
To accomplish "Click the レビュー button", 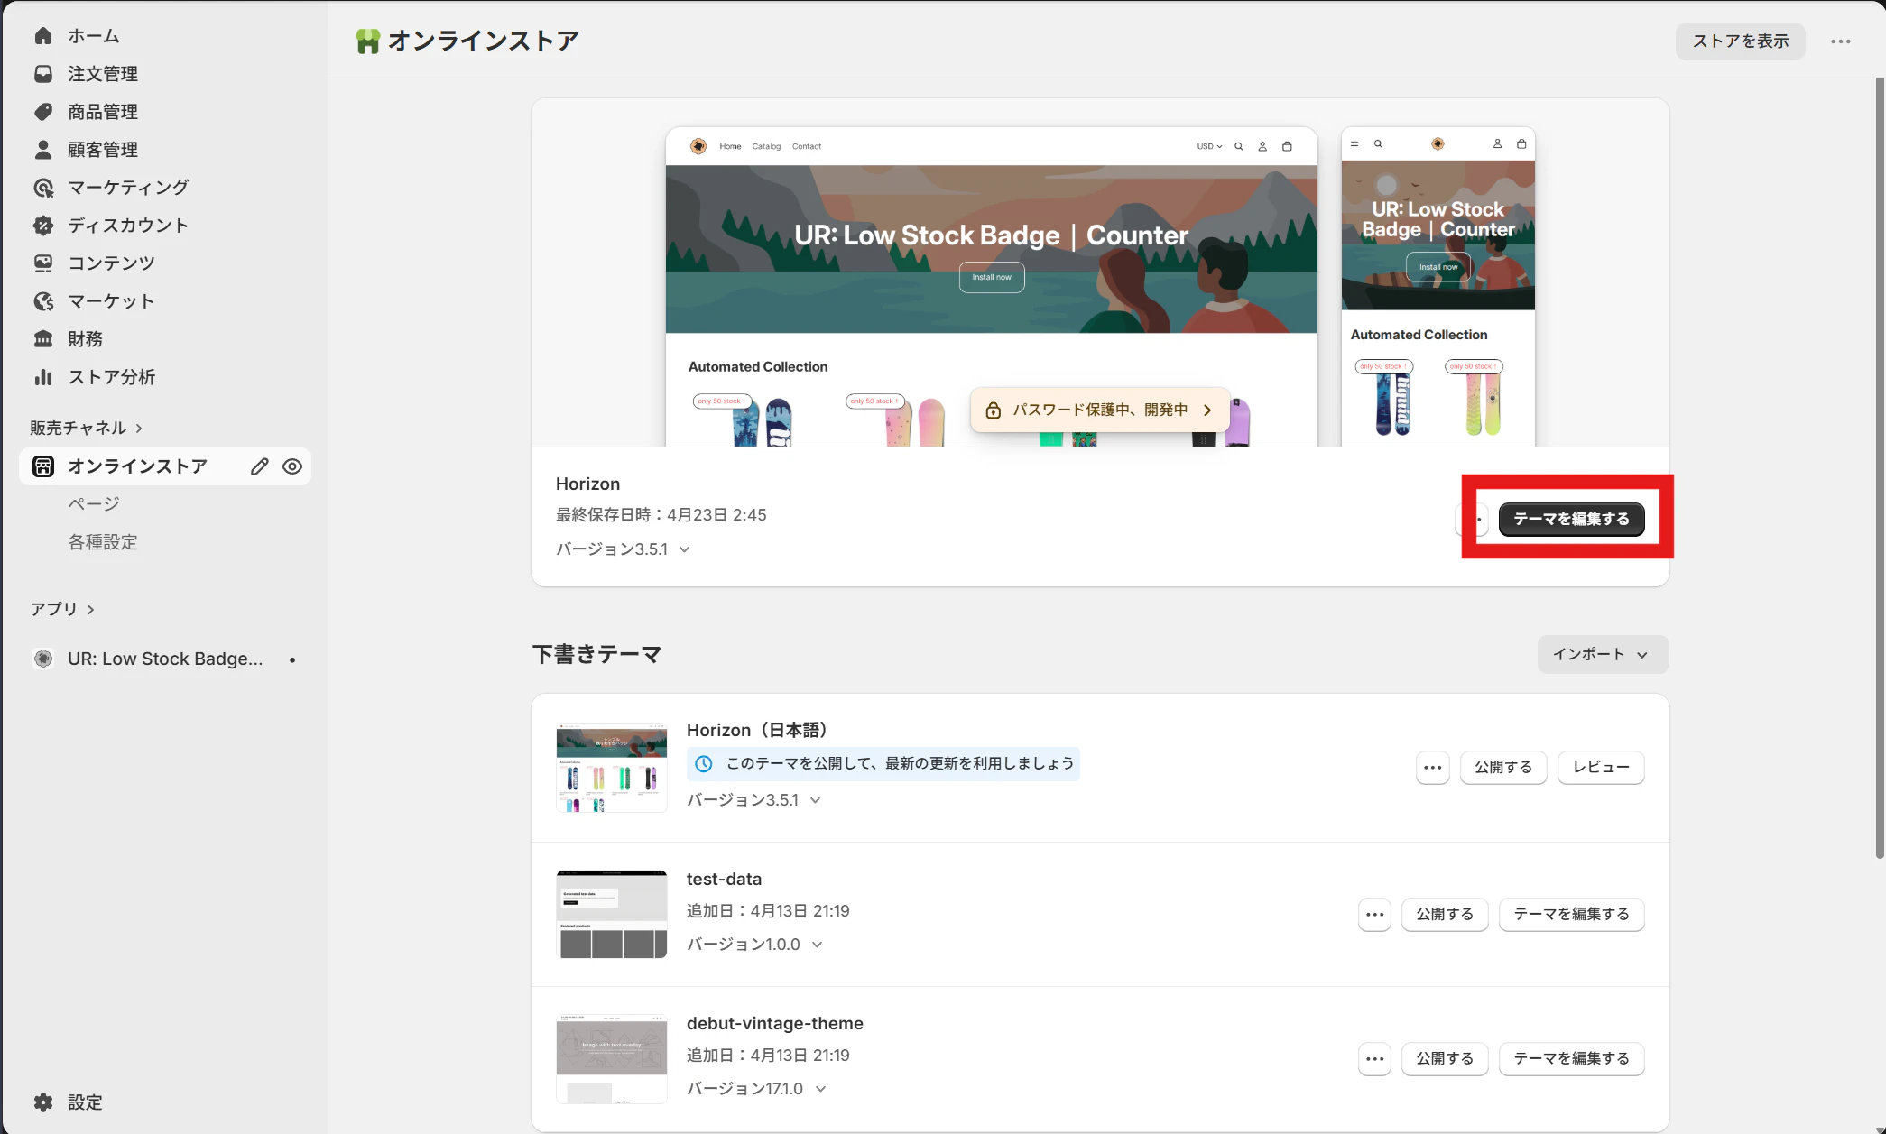I will 1601,768.
